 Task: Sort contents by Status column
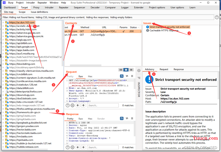(134, 27)
